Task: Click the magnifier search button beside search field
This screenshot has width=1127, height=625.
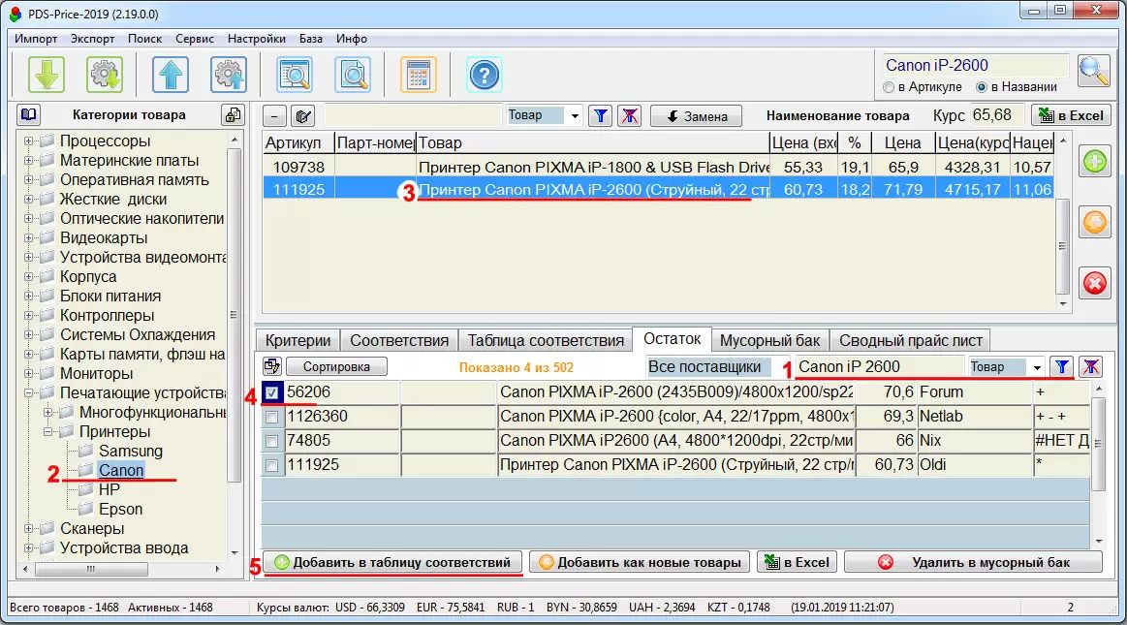Action: [x=1094, y=72]
